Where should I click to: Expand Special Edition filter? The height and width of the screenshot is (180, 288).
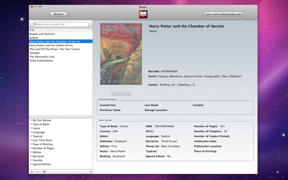[31, 164]
